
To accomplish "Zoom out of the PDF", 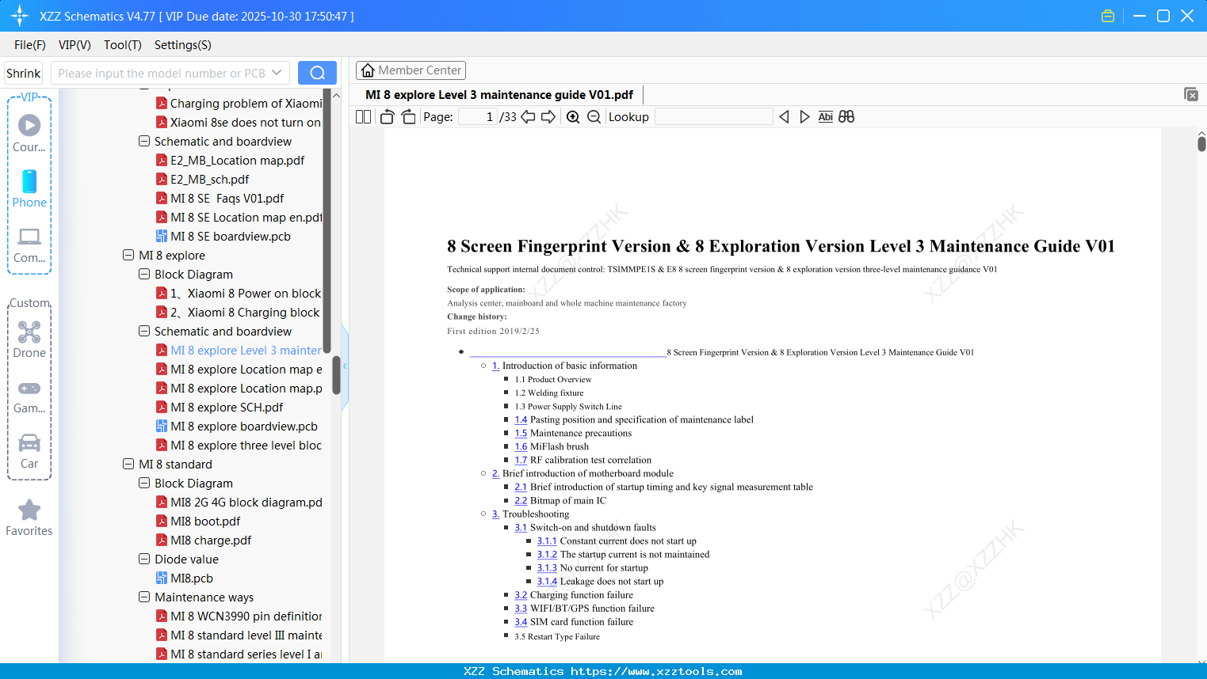I will [594, 117].
